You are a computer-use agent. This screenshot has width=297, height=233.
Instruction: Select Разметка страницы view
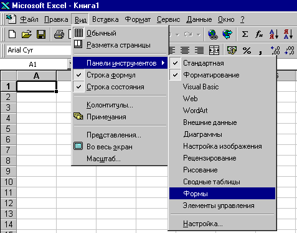coord(120,45)
